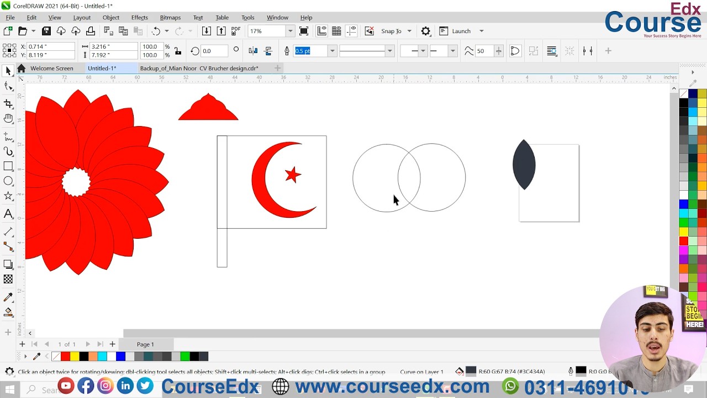This screenshot has width=707, height=398.
Task: Pick yellow swatch in document palette
Action: click(74, 357)
